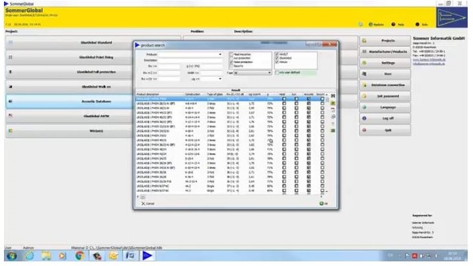Toggle the Security filter checkbox
473x266 pixels.
click(231, 66)
